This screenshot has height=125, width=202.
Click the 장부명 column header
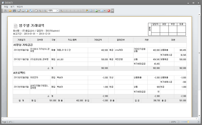(x=40, y=40)
